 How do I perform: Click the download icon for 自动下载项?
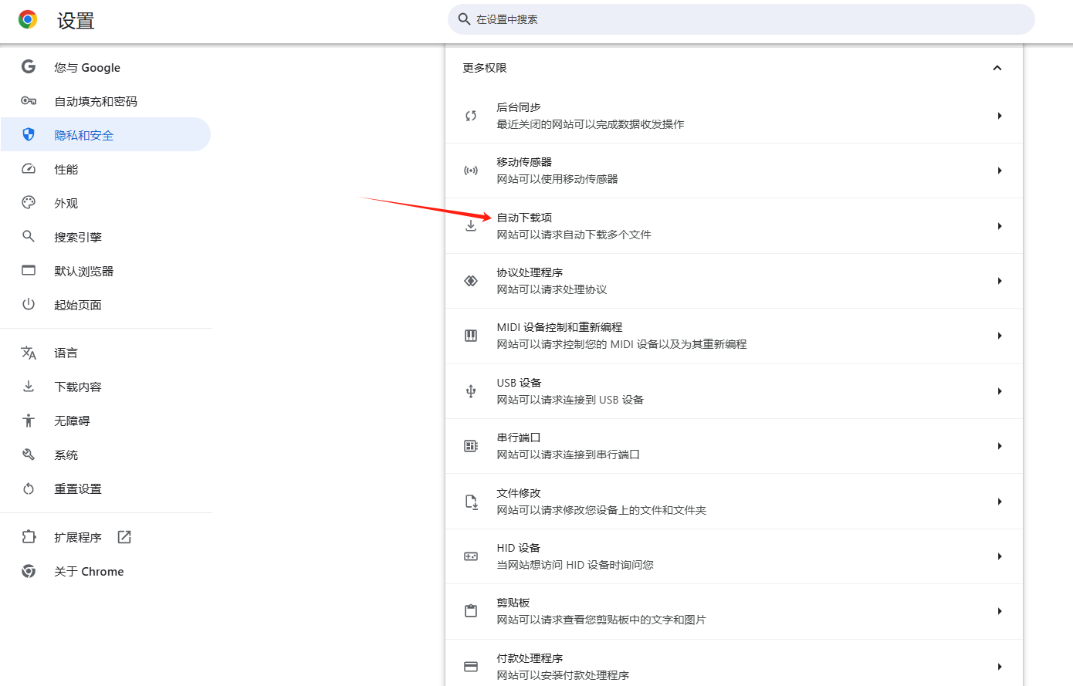tap(471, 226)
